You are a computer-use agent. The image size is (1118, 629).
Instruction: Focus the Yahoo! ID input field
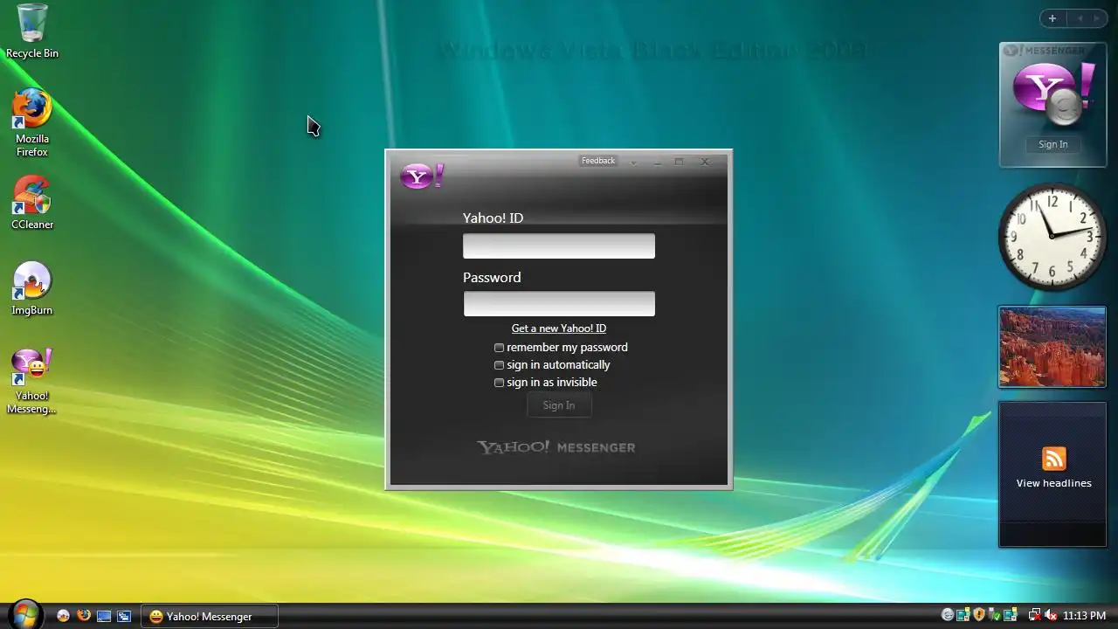(559, 245)
